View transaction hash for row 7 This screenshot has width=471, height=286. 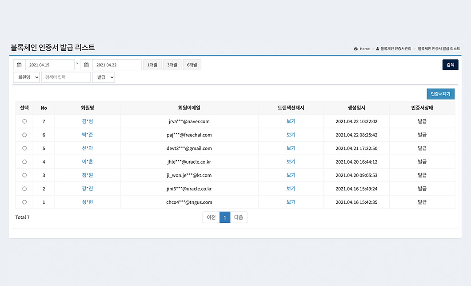[291, 121]
